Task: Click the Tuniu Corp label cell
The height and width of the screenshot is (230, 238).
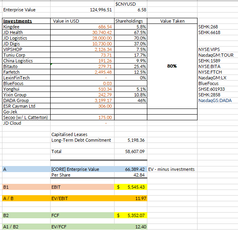Action: [x=26, y=55]
